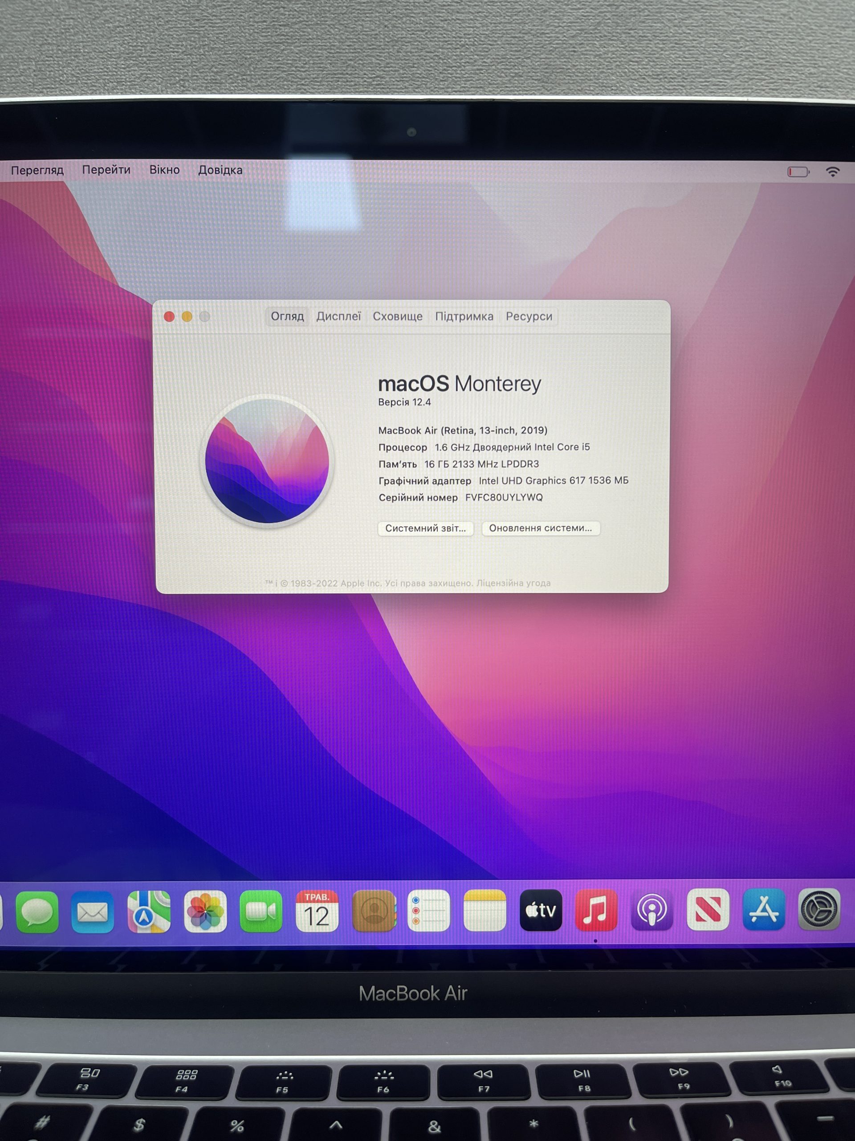Click the 16 ГБ memory text
The width and height of the screenshot is (855, 1141).
point(481,464)
